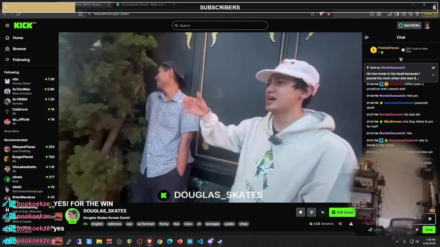
Task: Click the kick.com/douglas-skates address bar
Action: point(112,14)
